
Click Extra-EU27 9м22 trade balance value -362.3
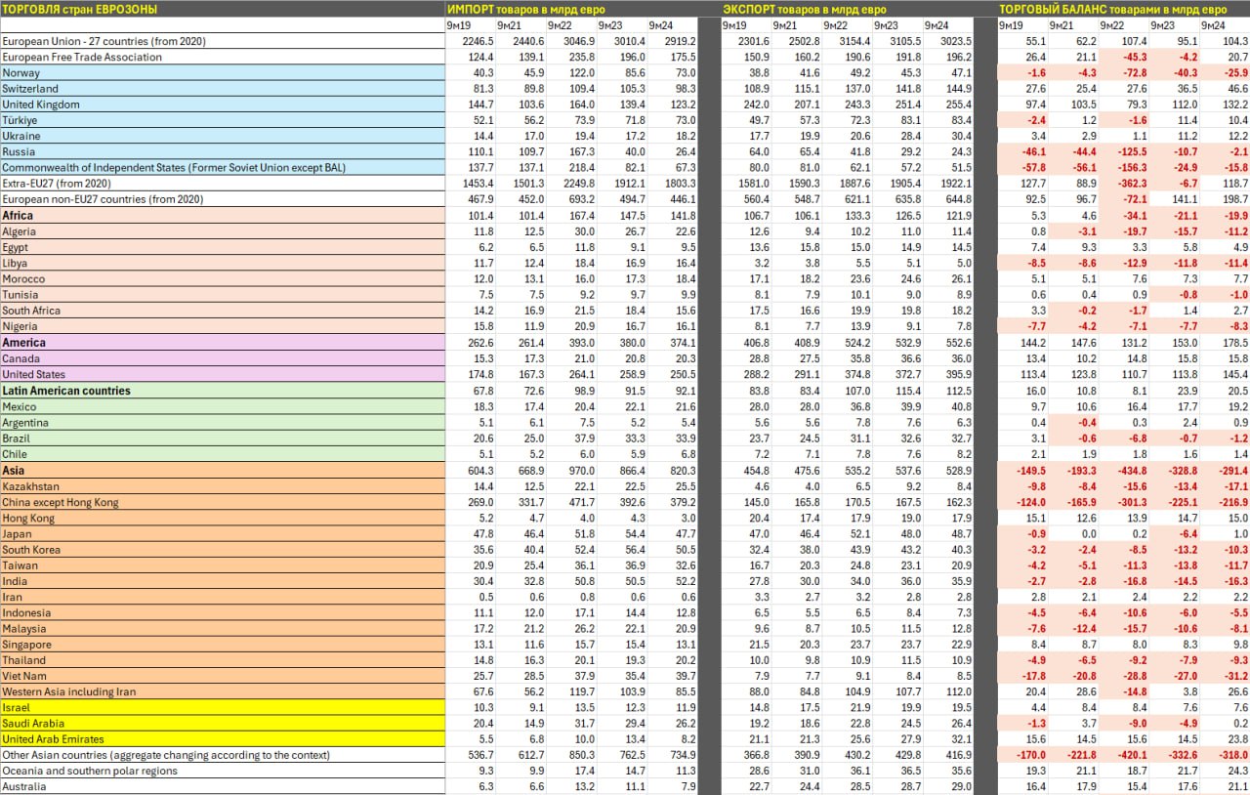(x=1131, y=184)
